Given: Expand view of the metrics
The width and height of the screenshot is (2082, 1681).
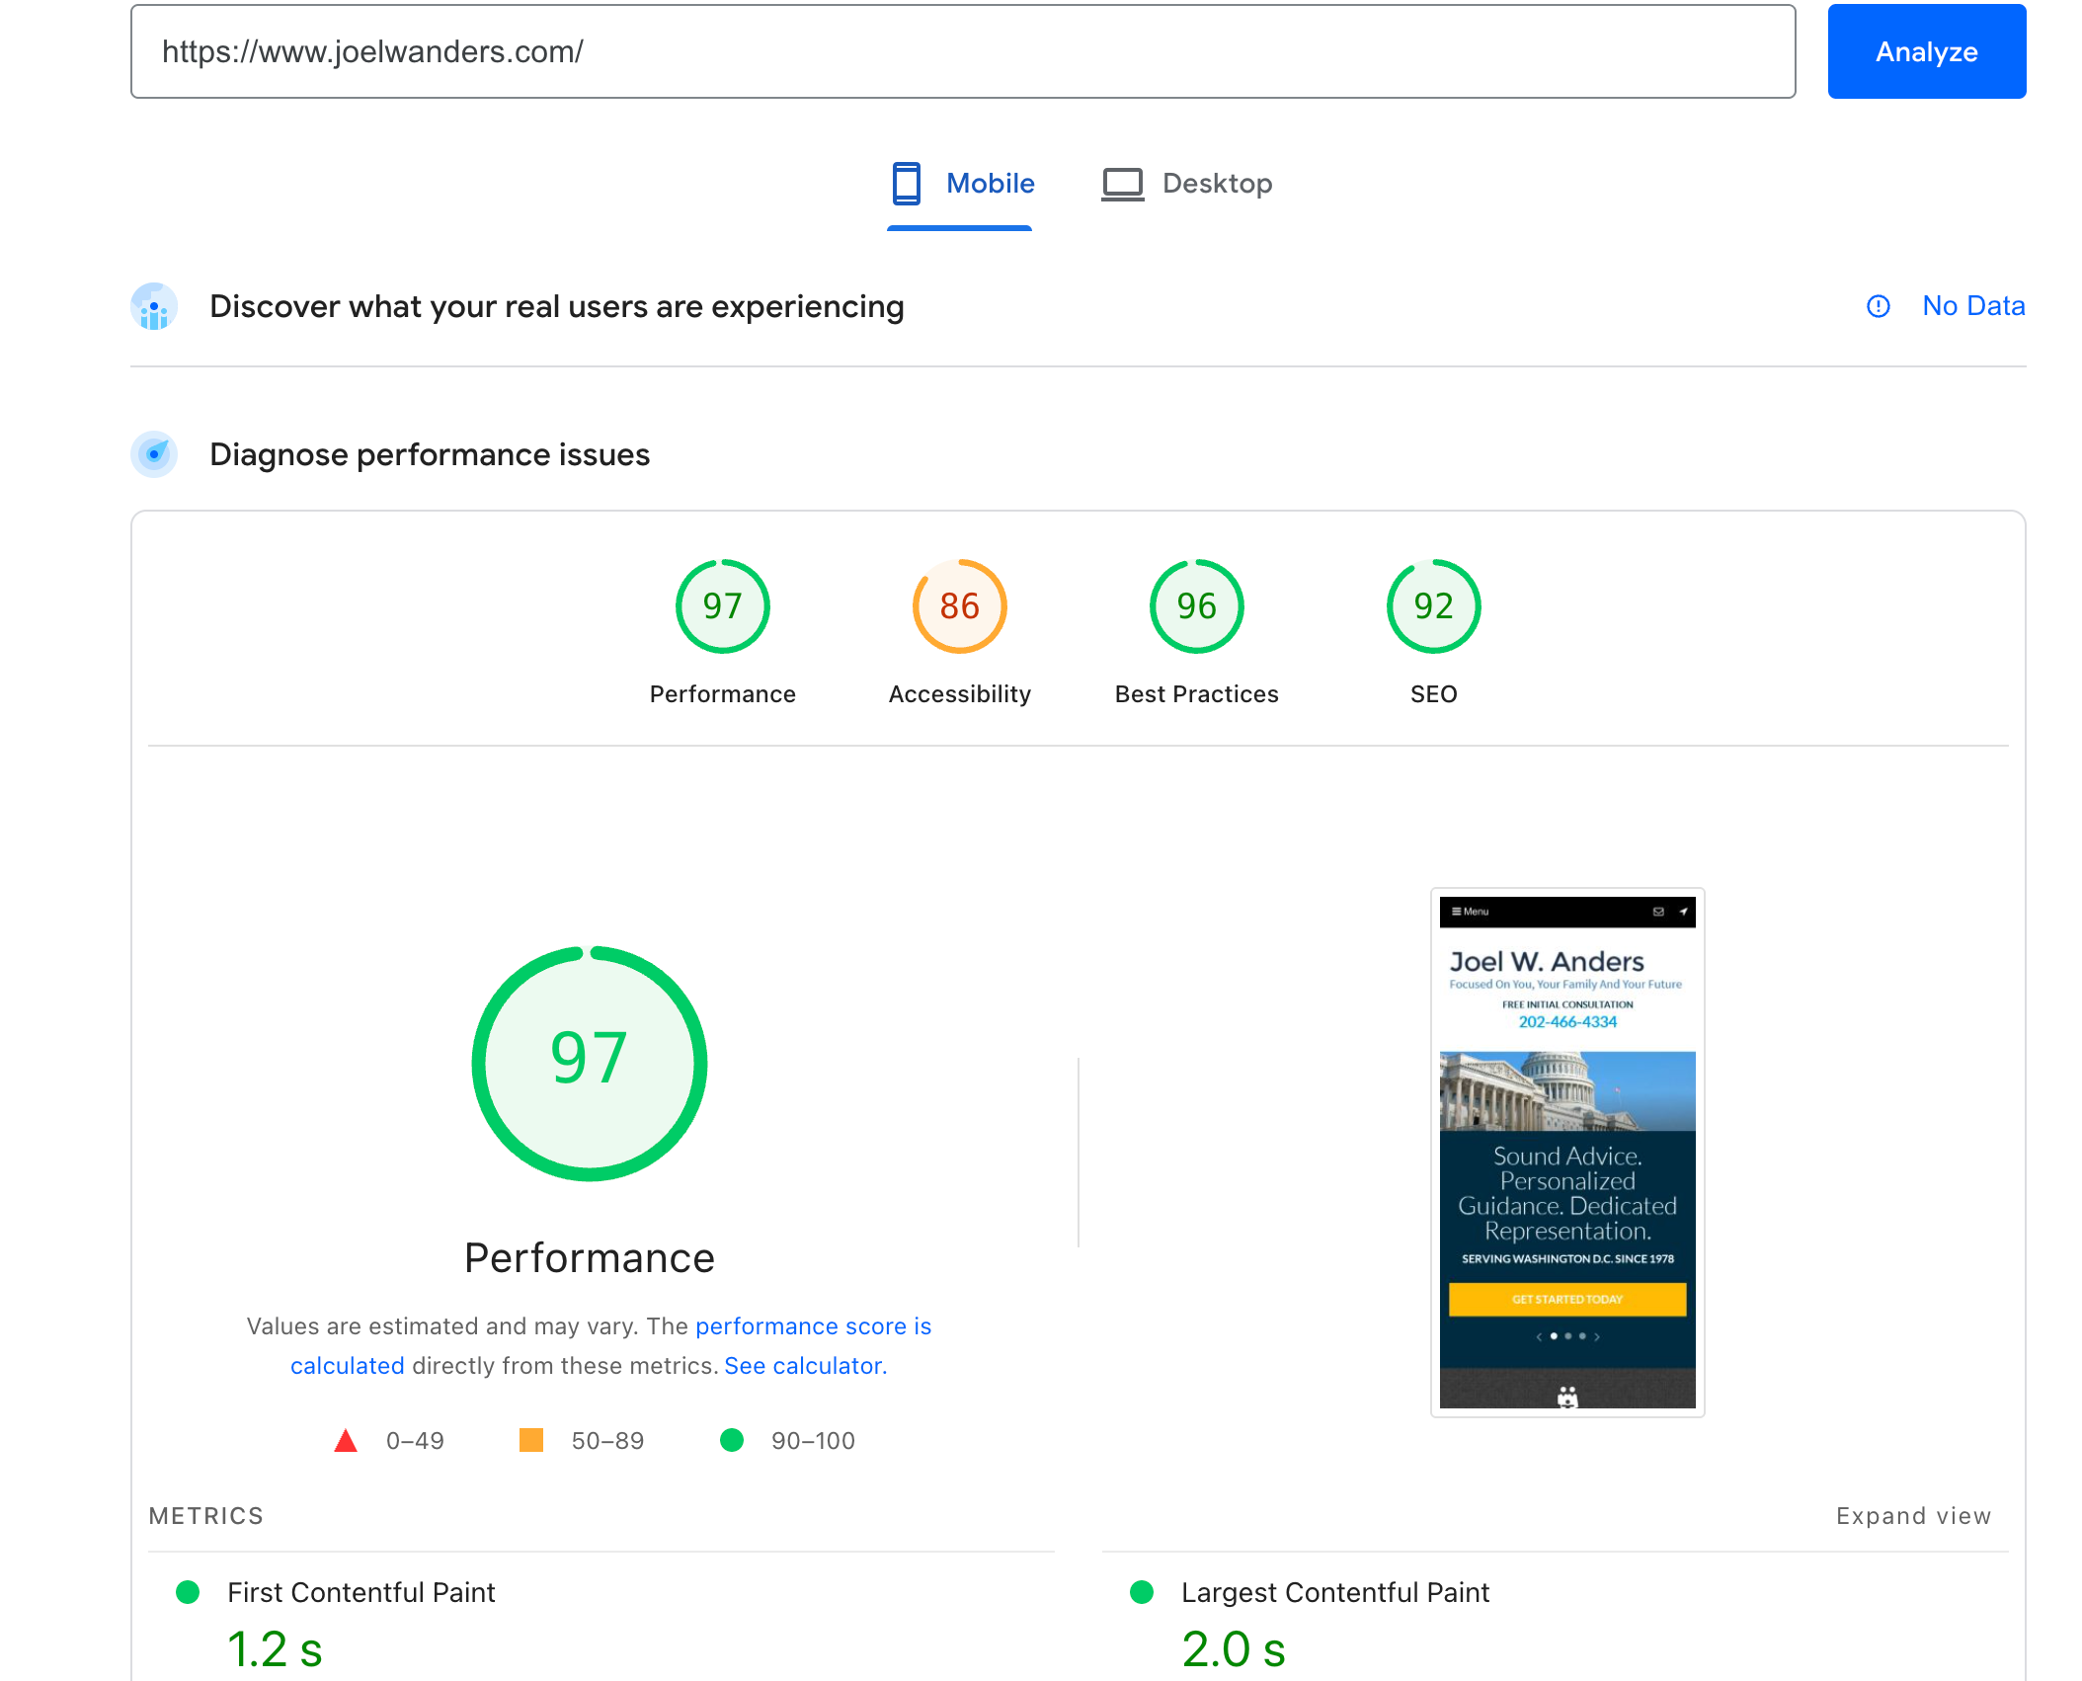Looking at the screenshot, I should click(1913, 1516).
